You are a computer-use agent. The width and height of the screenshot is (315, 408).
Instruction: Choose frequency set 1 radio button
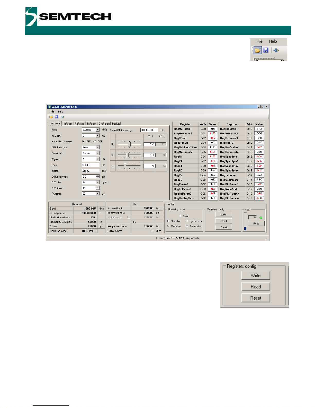149,136
